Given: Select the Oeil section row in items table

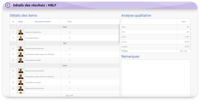Looking at the screenshot, I should (x=64, y=43).
